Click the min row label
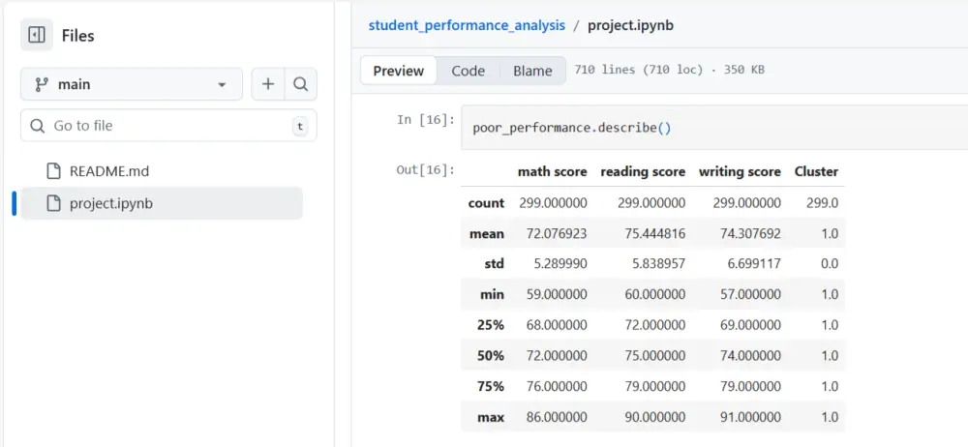 [x=492, y=295]
